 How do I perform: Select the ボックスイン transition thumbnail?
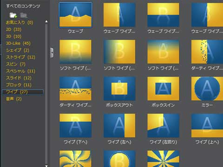163,89
